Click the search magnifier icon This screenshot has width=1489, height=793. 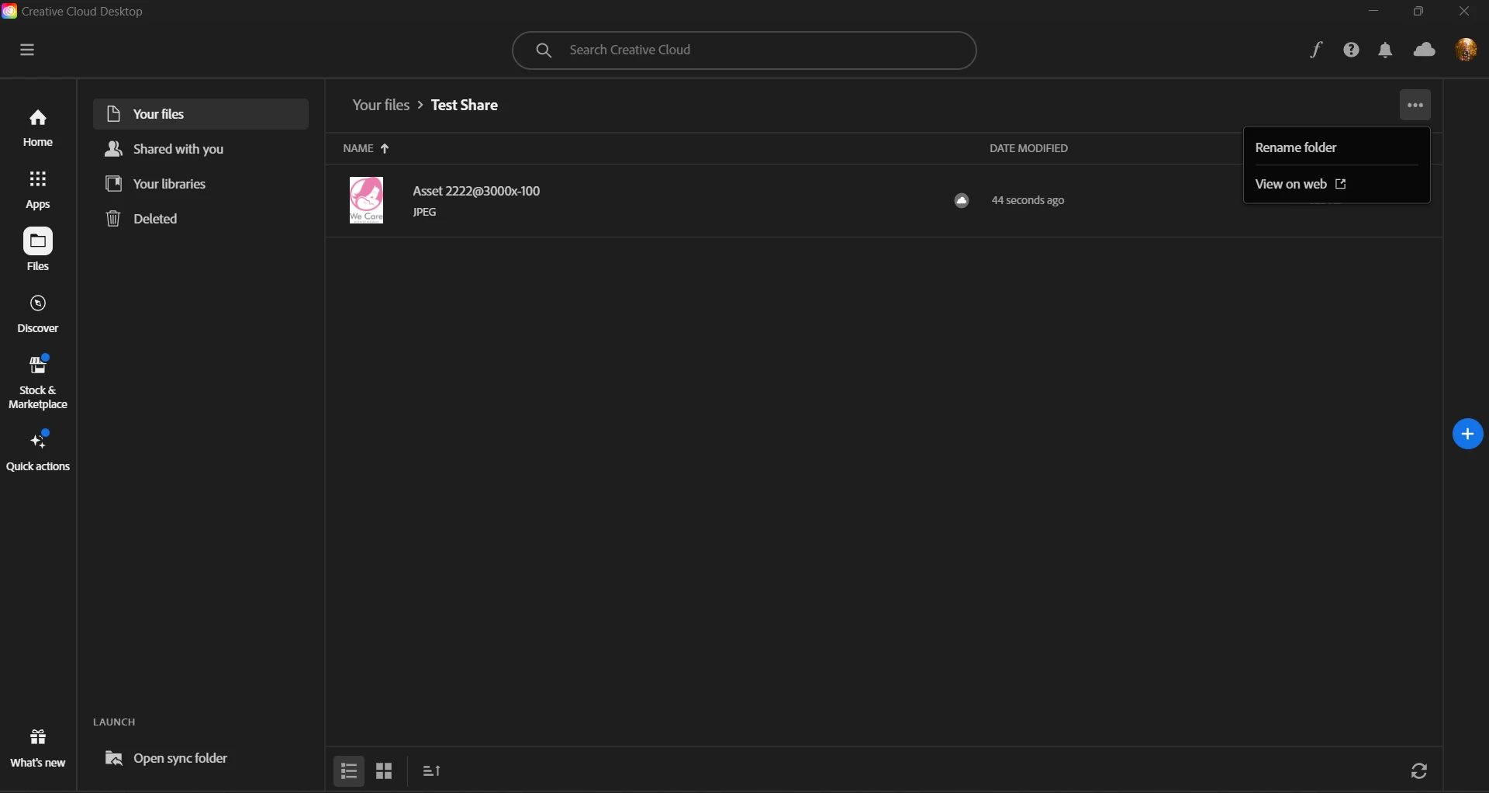(x=544, y=50)
